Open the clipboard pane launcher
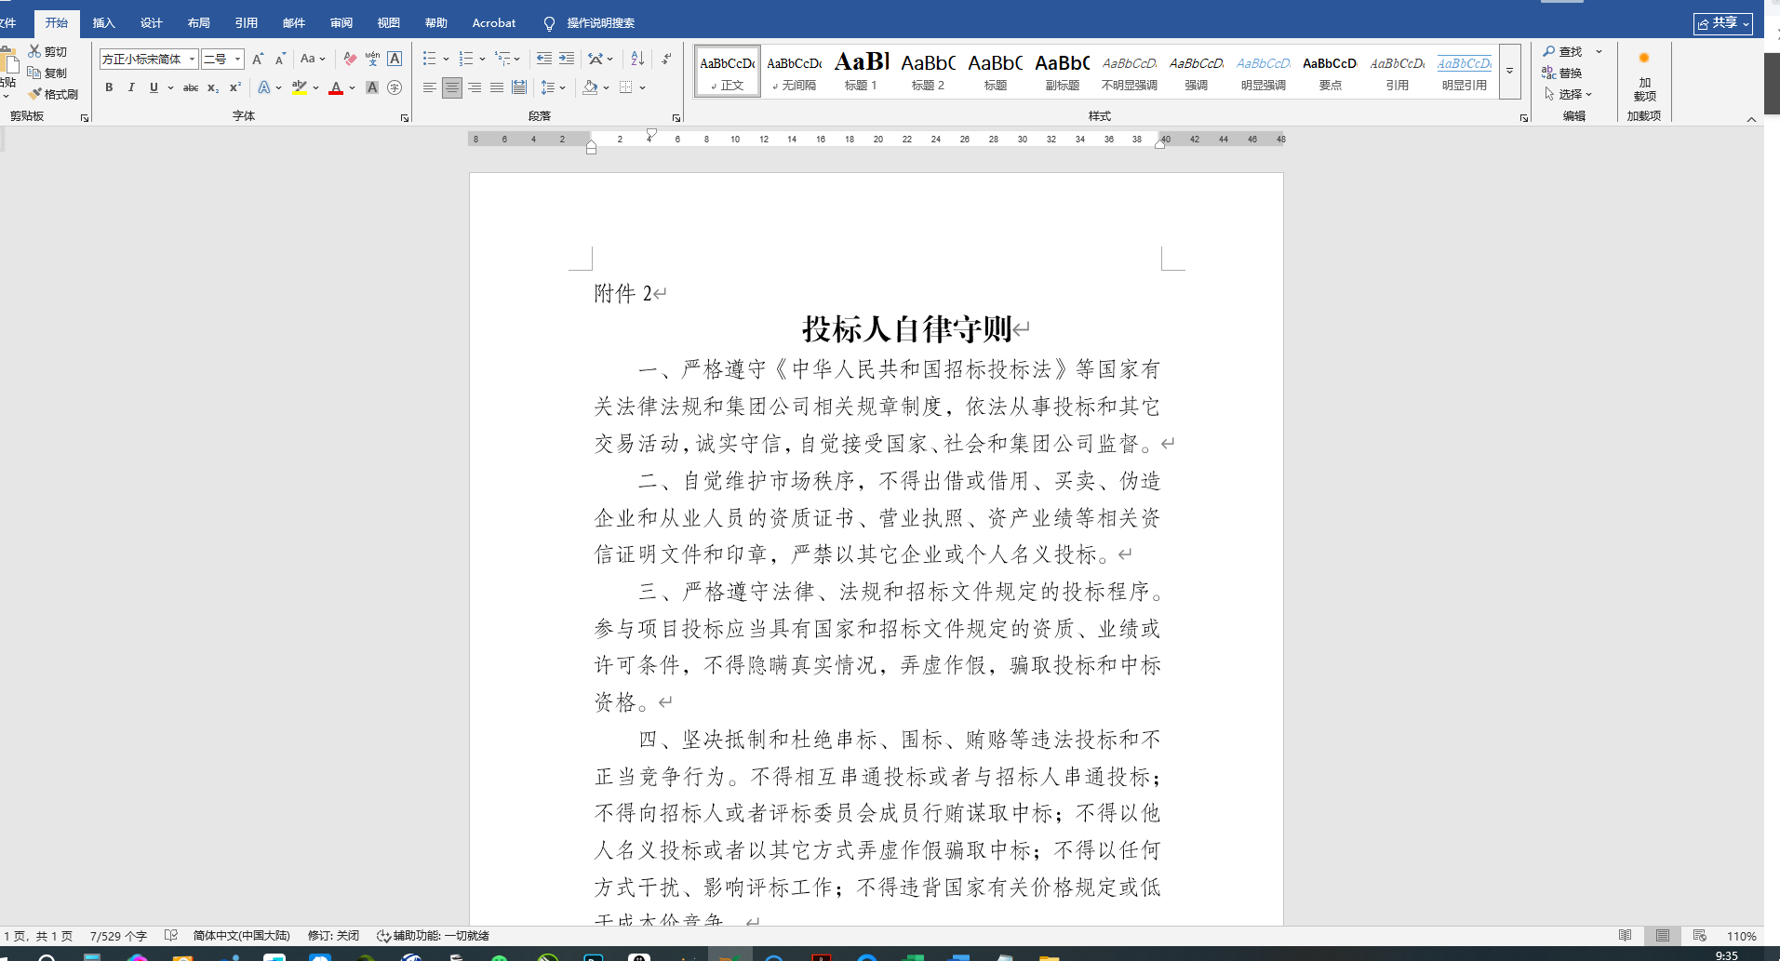This screenshot has height=961, width=1780. coord(85,118)
